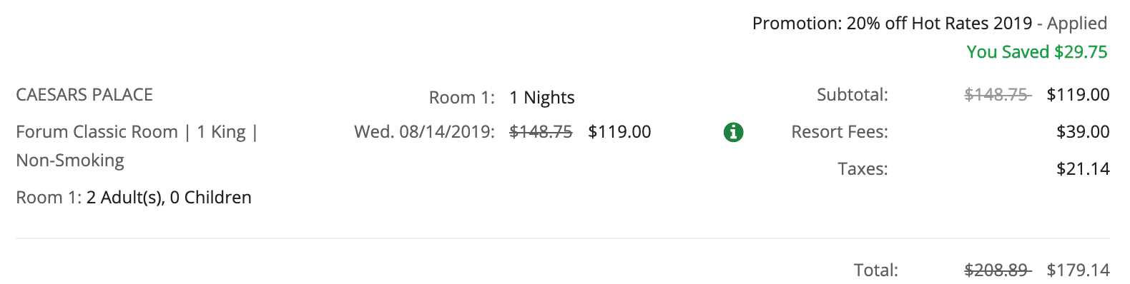
Task: Click the You Saved $29.75 message
Action: [1037, 52]
